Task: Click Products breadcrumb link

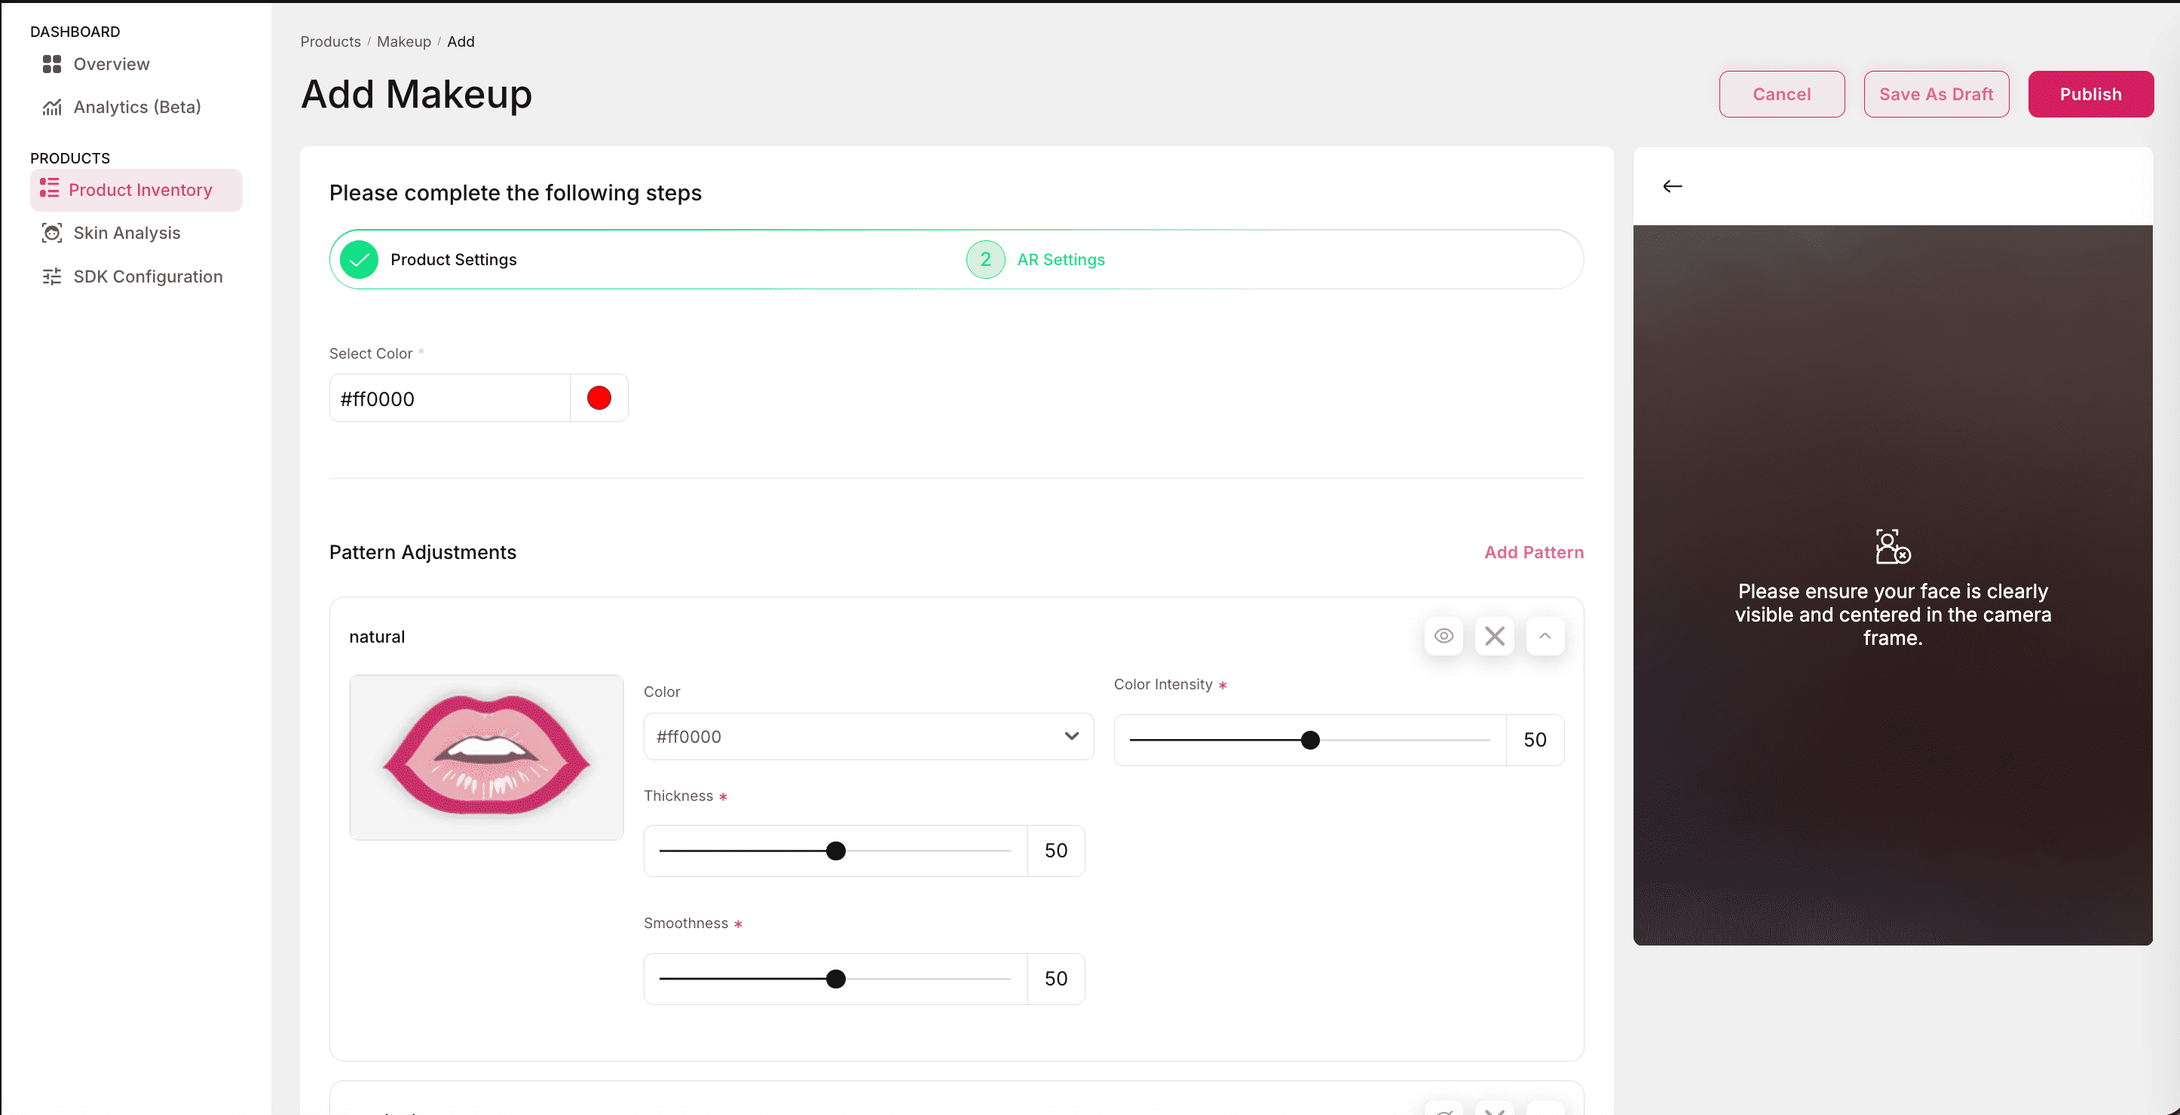Action: 330,41
